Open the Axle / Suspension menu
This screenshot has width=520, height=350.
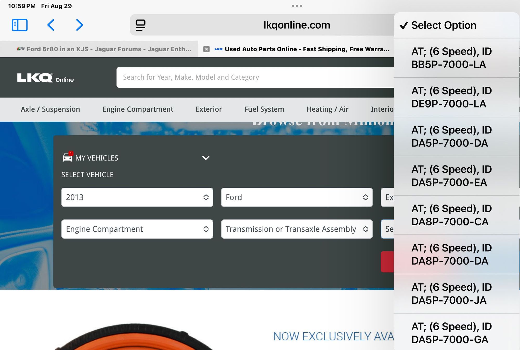coord(50,109)
